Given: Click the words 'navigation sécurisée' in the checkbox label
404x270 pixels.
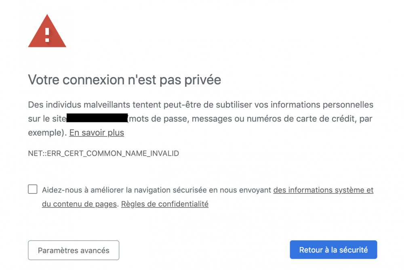Looking at the screenshot, I should (x=170, y=190).
